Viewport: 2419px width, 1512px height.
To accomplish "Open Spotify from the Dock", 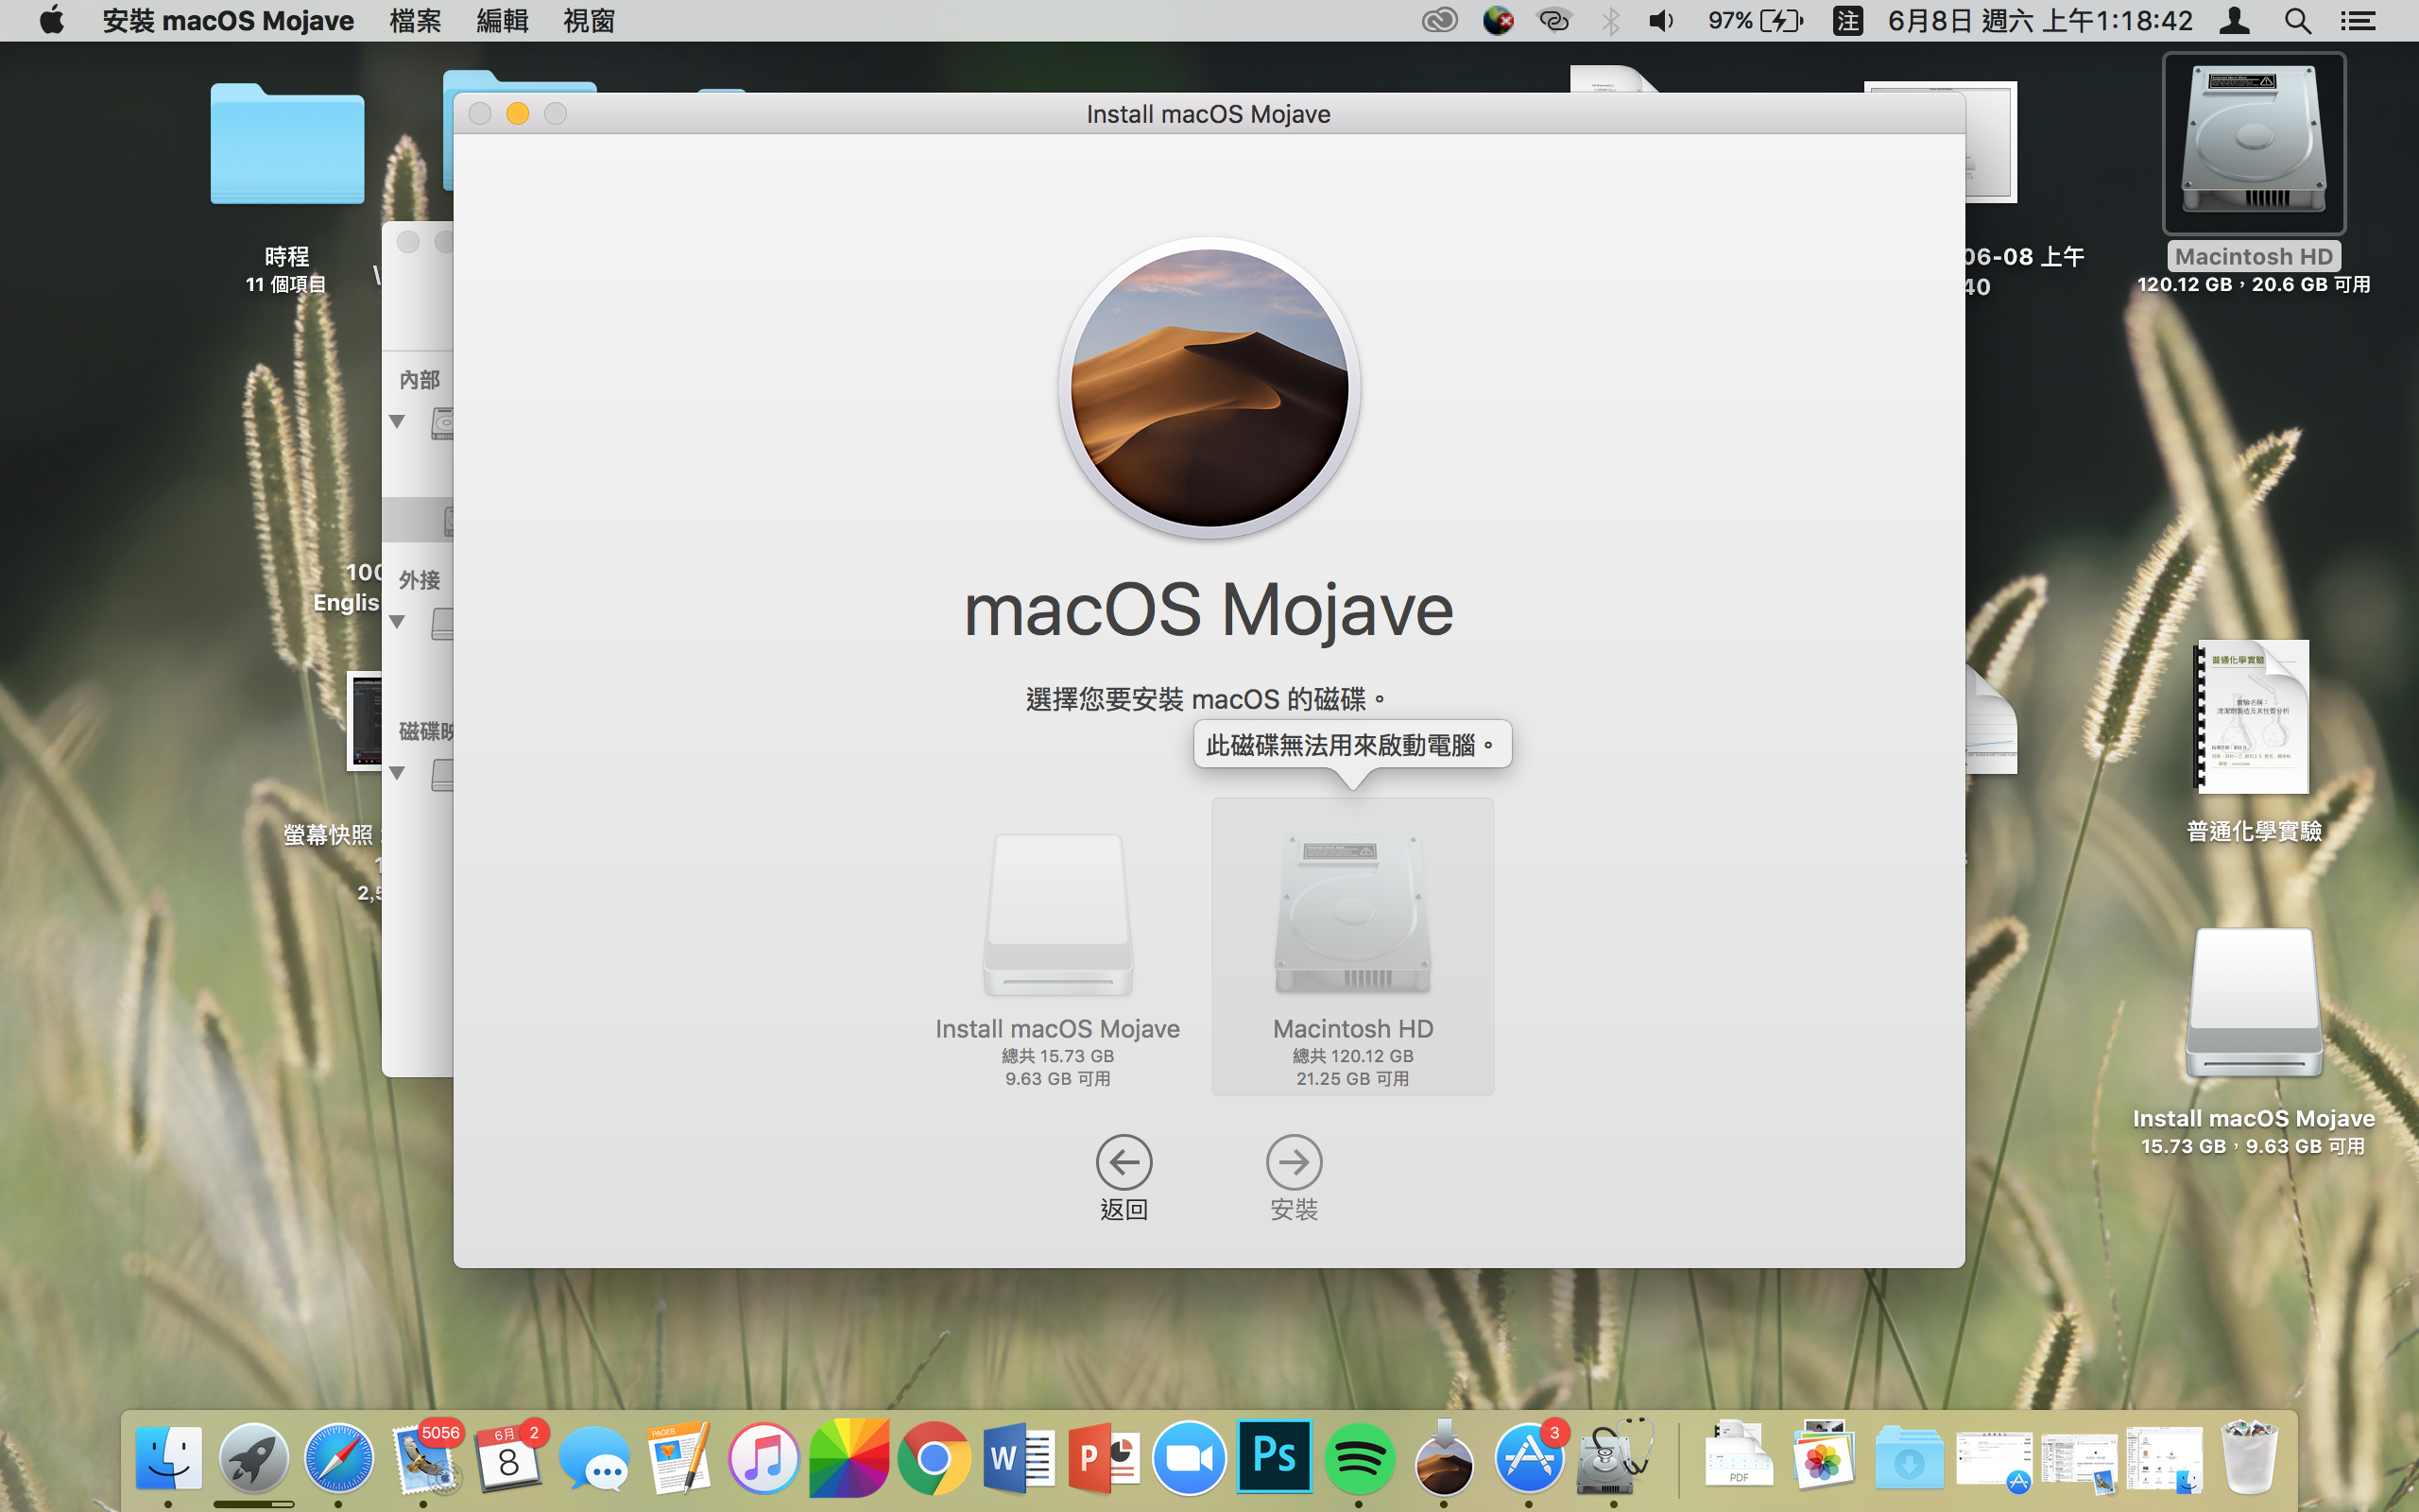I will (1360, 1459).
